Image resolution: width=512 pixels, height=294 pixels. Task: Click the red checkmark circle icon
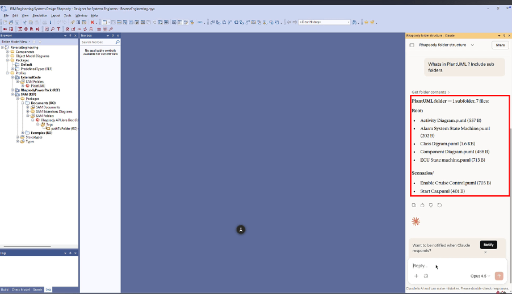point(68,29)
